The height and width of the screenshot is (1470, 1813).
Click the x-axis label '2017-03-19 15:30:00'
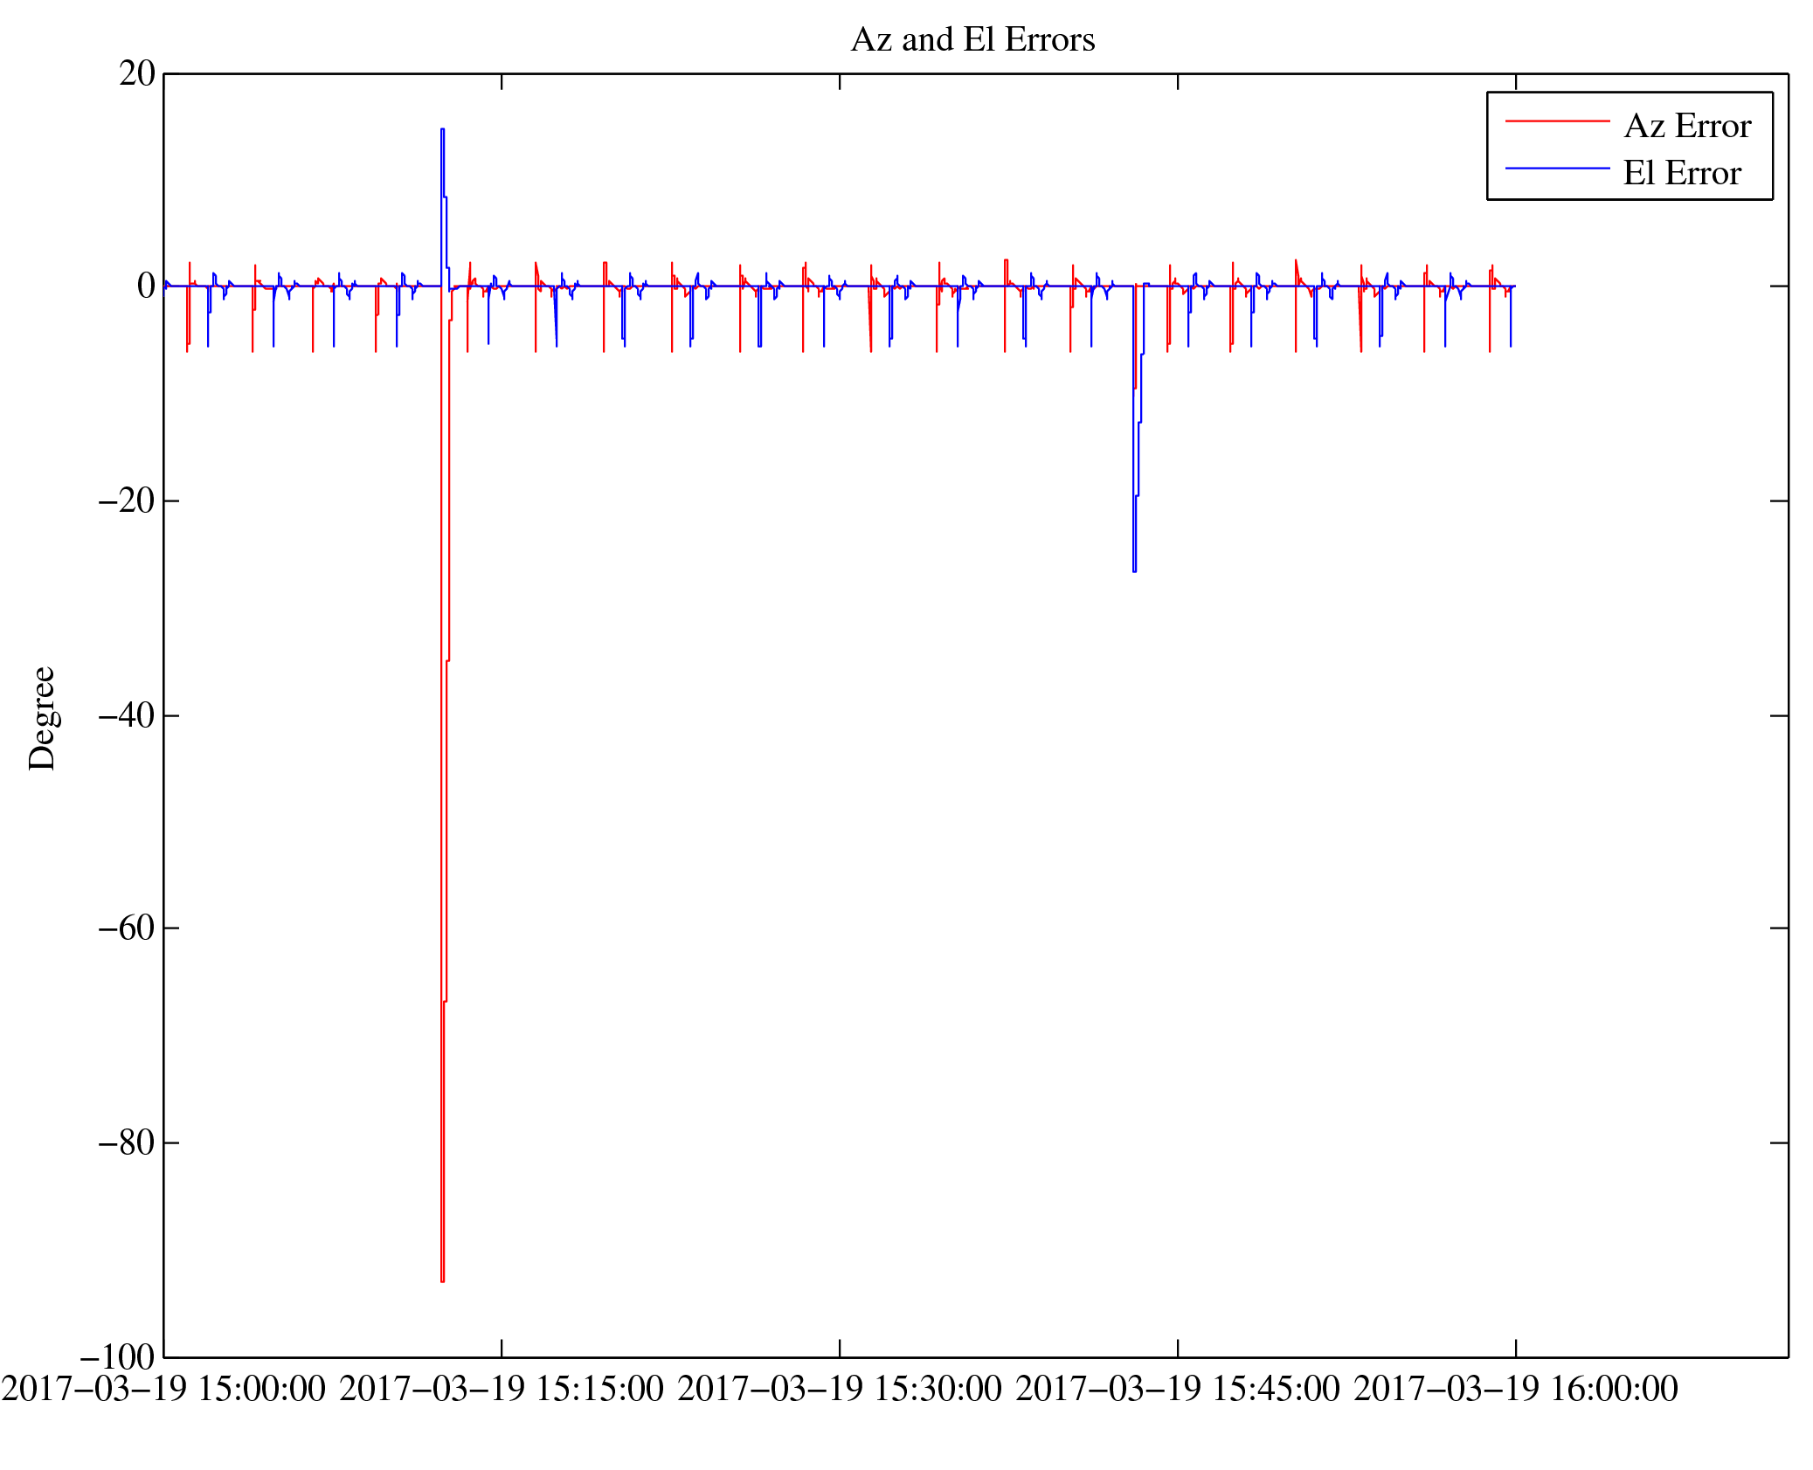pyautogui.click(x=840, y=1389)
